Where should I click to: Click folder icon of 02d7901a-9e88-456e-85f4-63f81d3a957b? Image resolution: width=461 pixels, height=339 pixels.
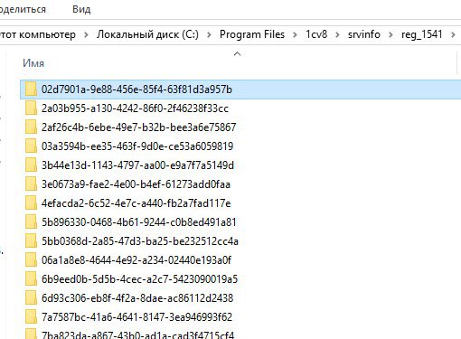pos(31,89)
